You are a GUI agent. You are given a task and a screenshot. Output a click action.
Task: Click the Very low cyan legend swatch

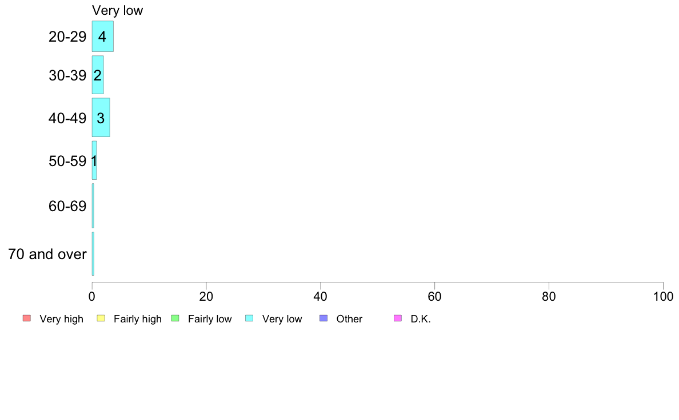click(x=249, y=318)
